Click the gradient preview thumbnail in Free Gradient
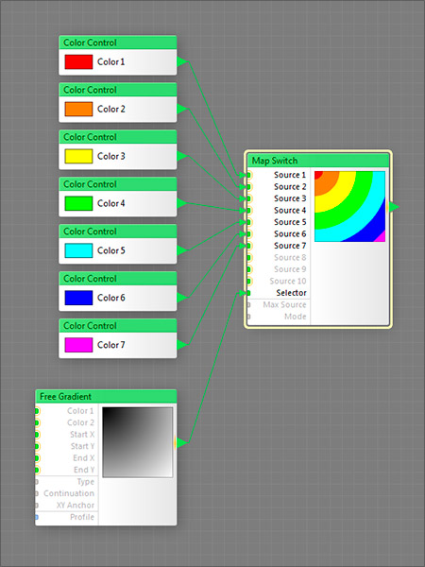Viewport: 425px width, 567px height. coord(137,442)
